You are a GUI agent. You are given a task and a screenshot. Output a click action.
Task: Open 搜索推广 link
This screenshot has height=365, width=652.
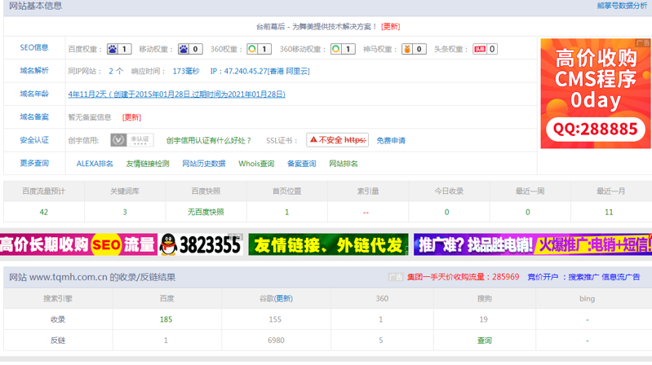point(583,277)
